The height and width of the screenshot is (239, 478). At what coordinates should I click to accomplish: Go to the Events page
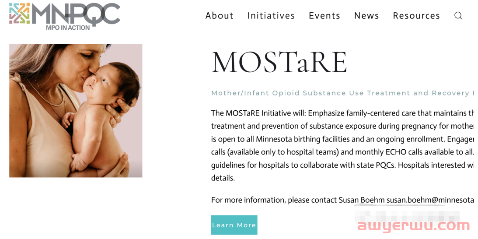tap(324, 16)
